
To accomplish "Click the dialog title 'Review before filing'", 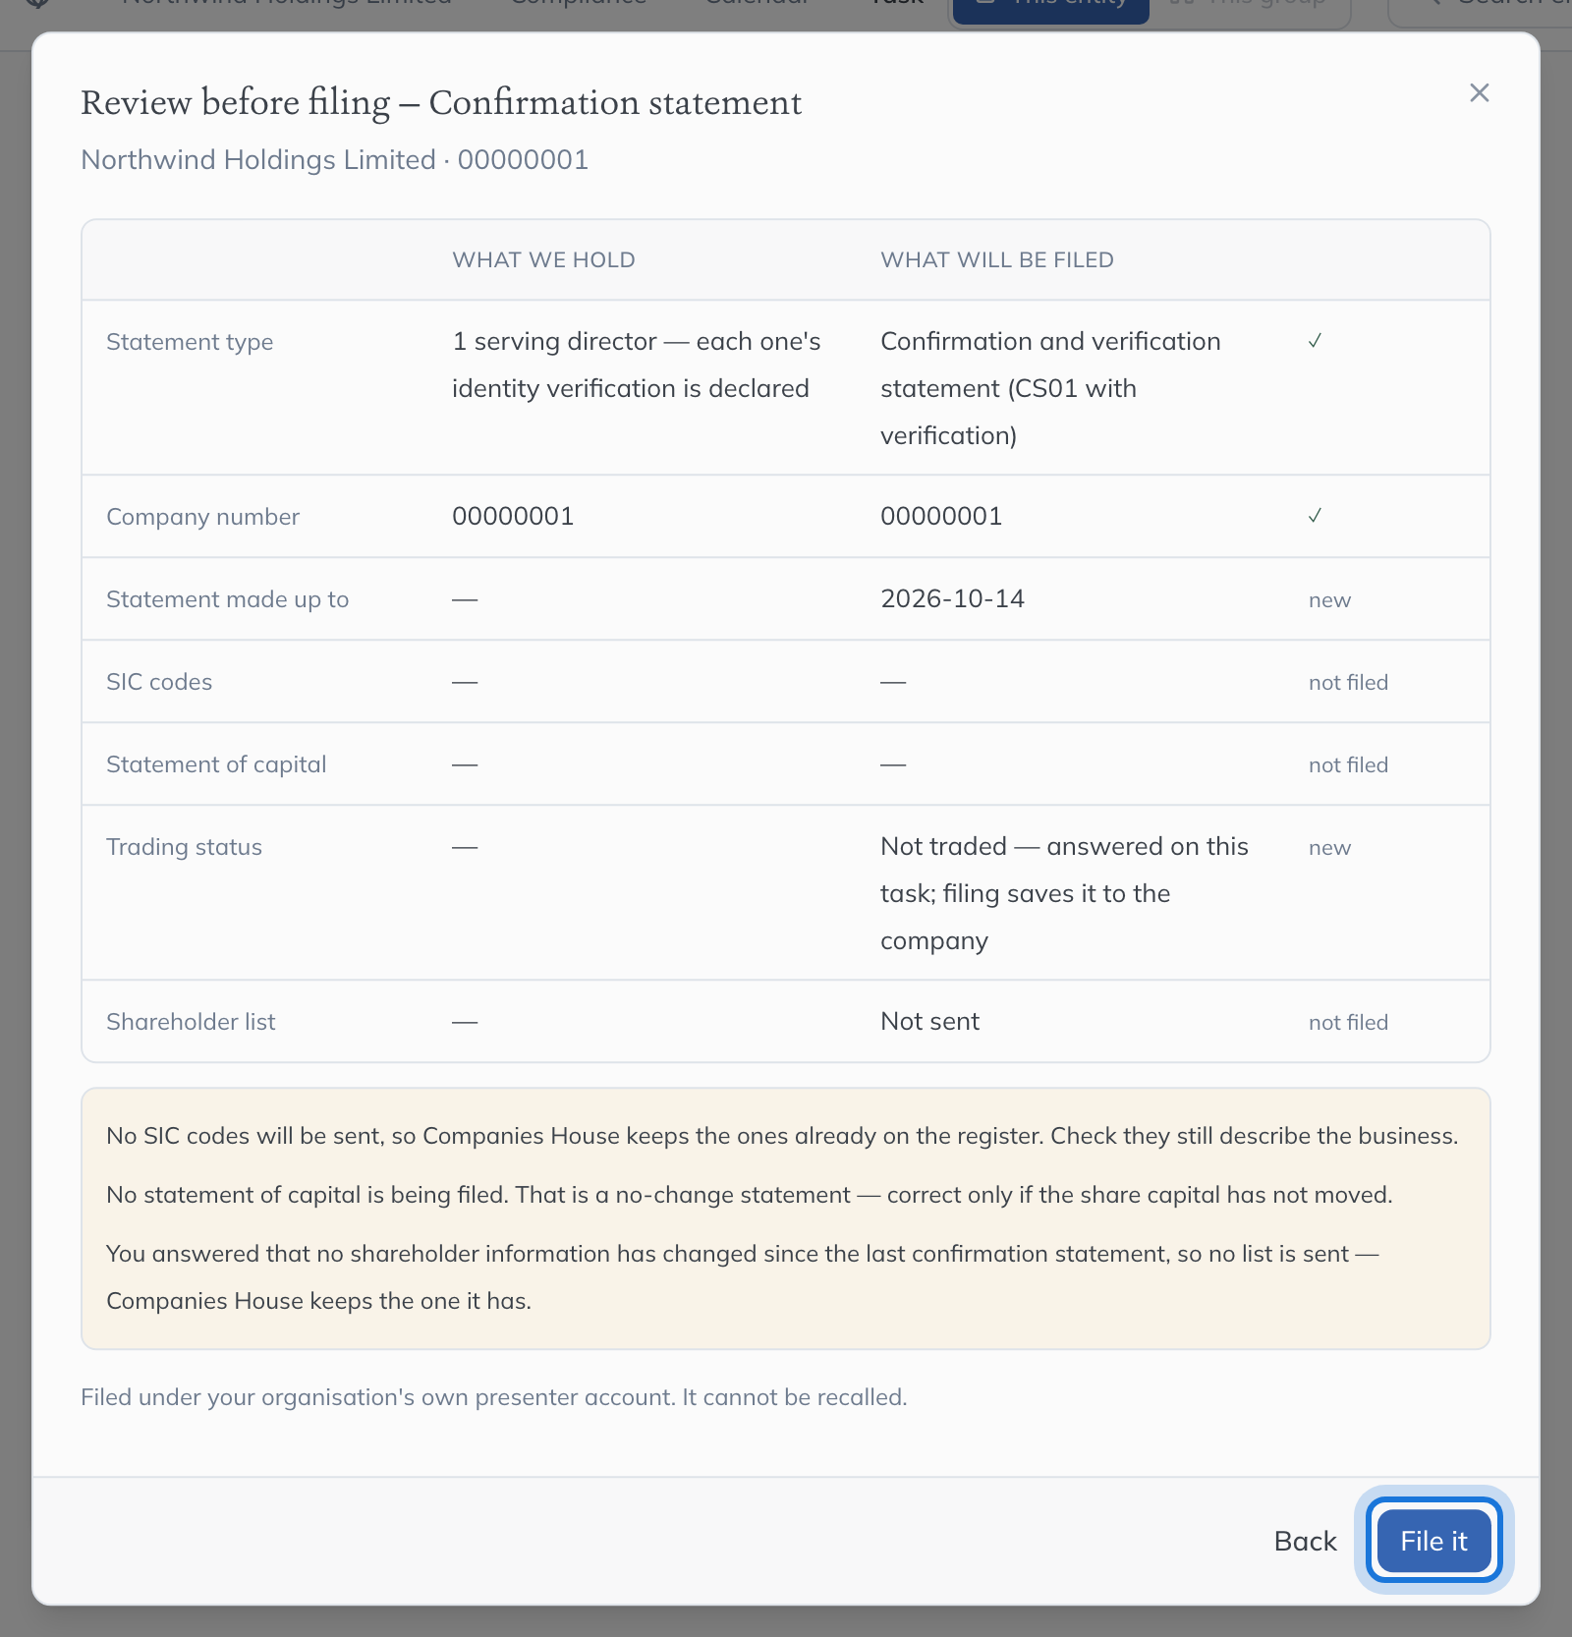I will 441,102.
